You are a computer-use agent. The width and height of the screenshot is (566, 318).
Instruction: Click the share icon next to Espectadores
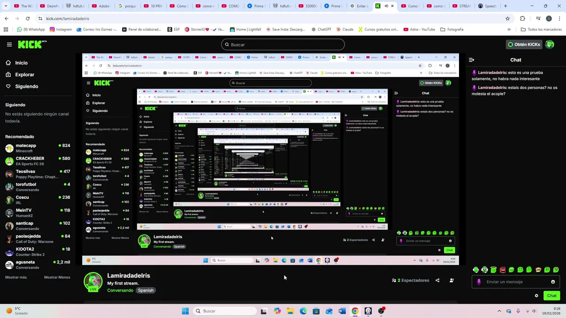click(x=437, y=280)
